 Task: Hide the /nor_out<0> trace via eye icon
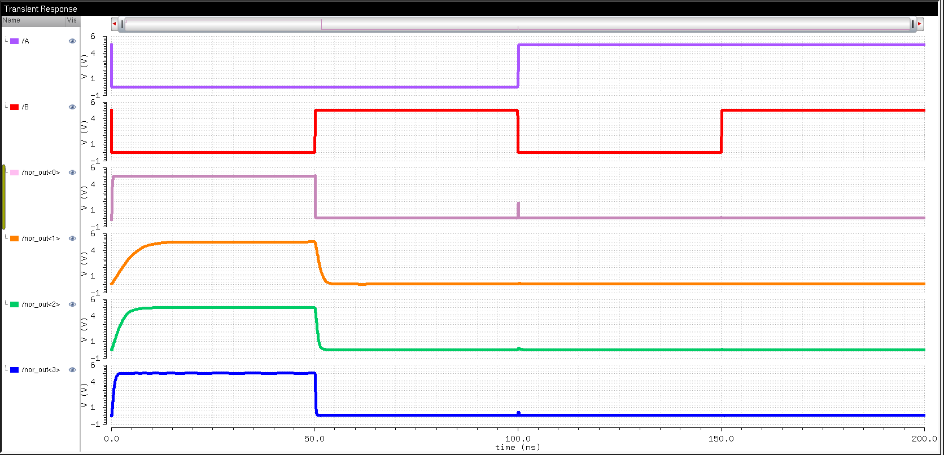click(x=72, y=173)
